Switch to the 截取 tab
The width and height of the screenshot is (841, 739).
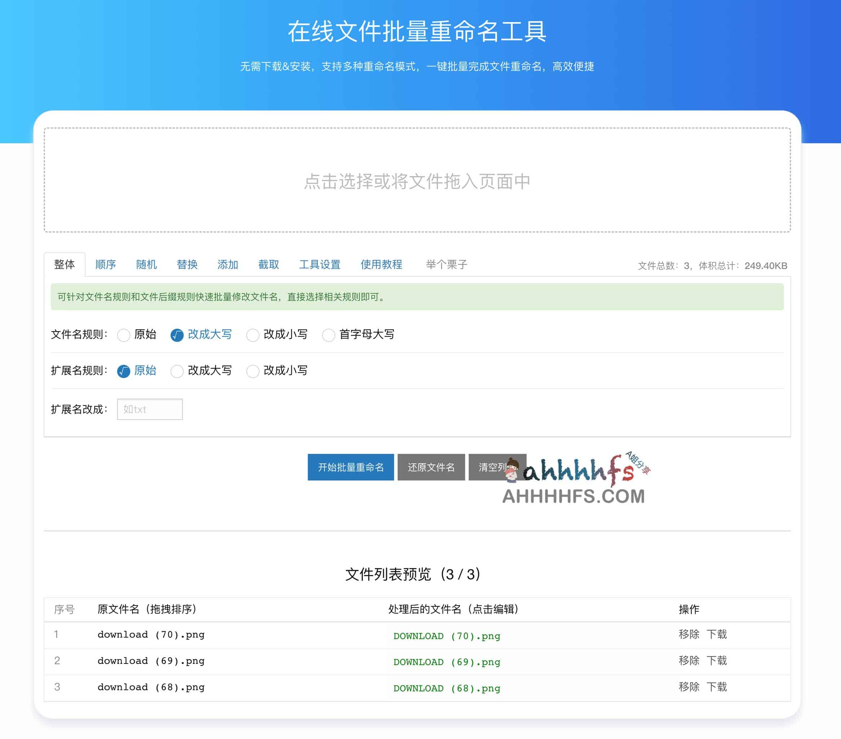click(268, 265)
